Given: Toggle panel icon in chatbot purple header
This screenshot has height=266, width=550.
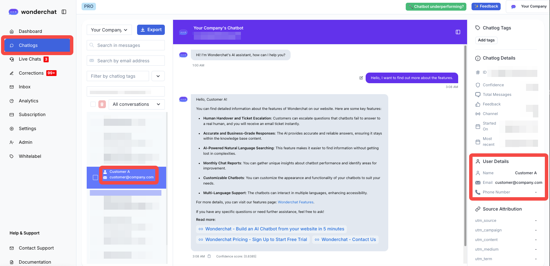Looking at the screenshot, I should click(x=458, y=32).
